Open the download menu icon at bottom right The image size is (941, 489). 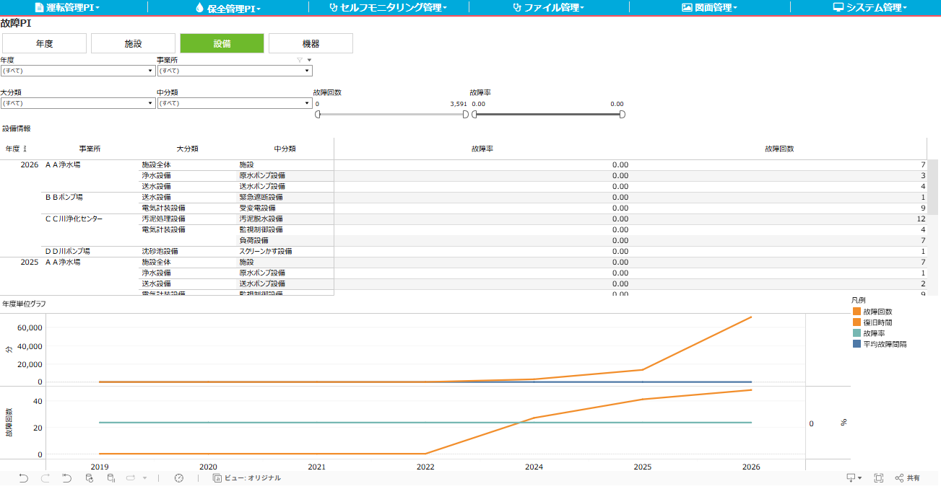(854, 478)
